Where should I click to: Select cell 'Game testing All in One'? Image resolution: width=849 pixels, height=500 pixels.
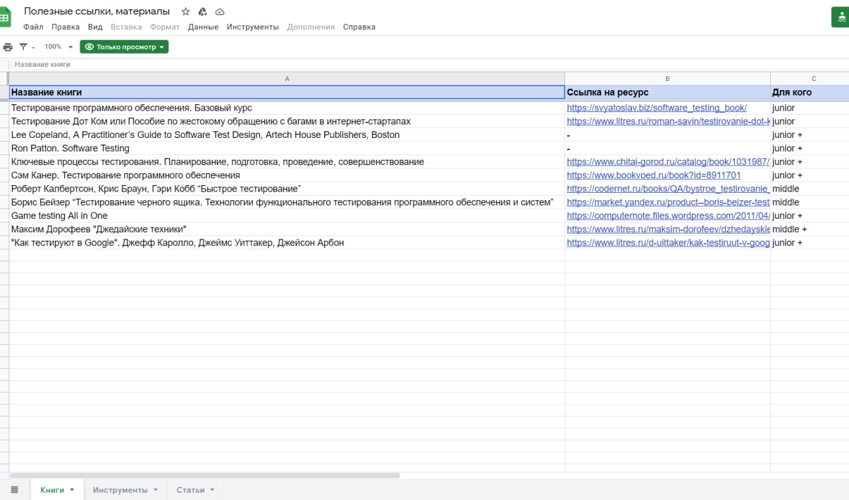(287, 216)
